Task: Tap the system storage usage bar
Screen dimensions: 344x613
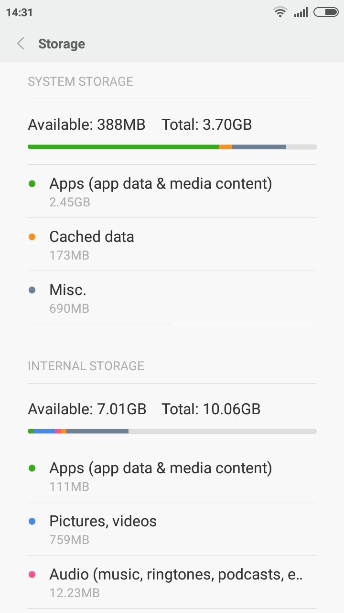Action: (172, 147)
